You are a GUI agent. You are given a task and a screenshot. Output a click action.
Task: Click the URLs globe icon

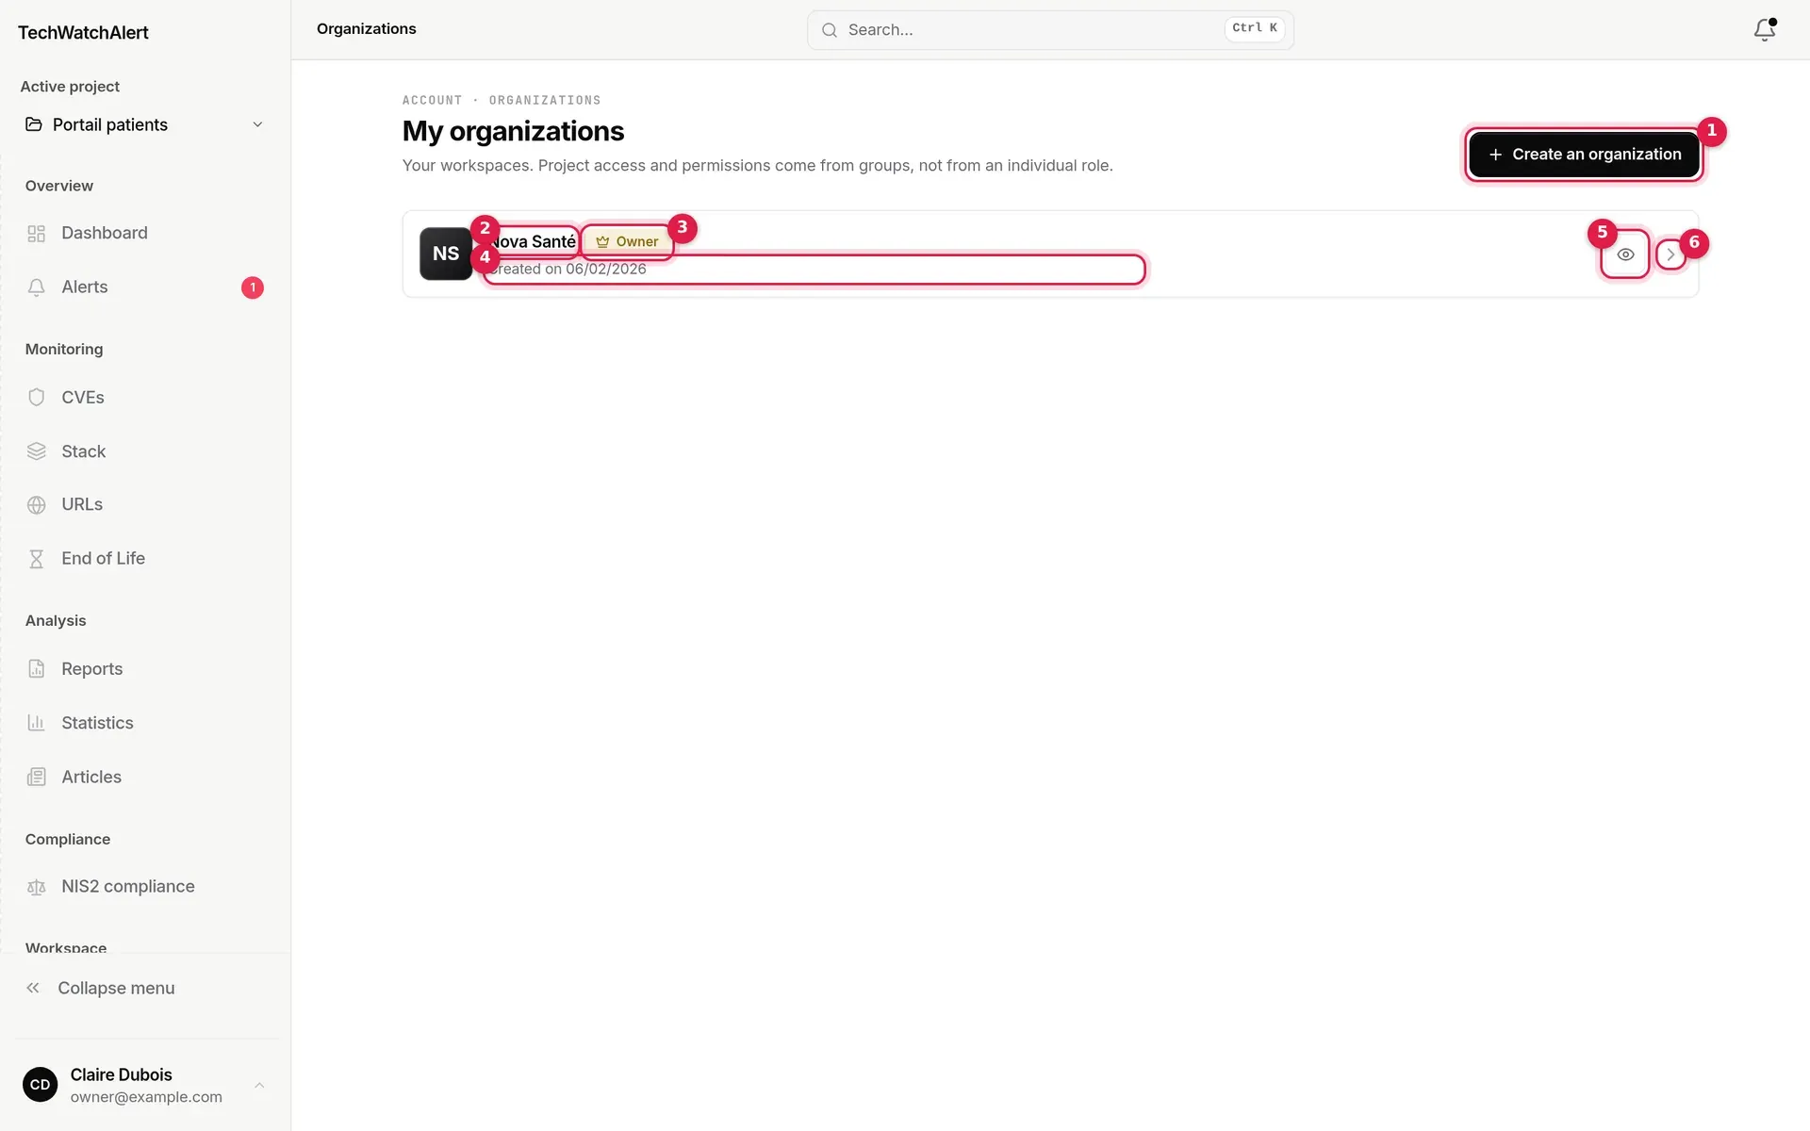[x=37, y=505]
